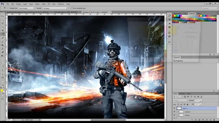Screen dimensions: 219x123
Task: Switch to the Styles panel tab
Action: 199,14
